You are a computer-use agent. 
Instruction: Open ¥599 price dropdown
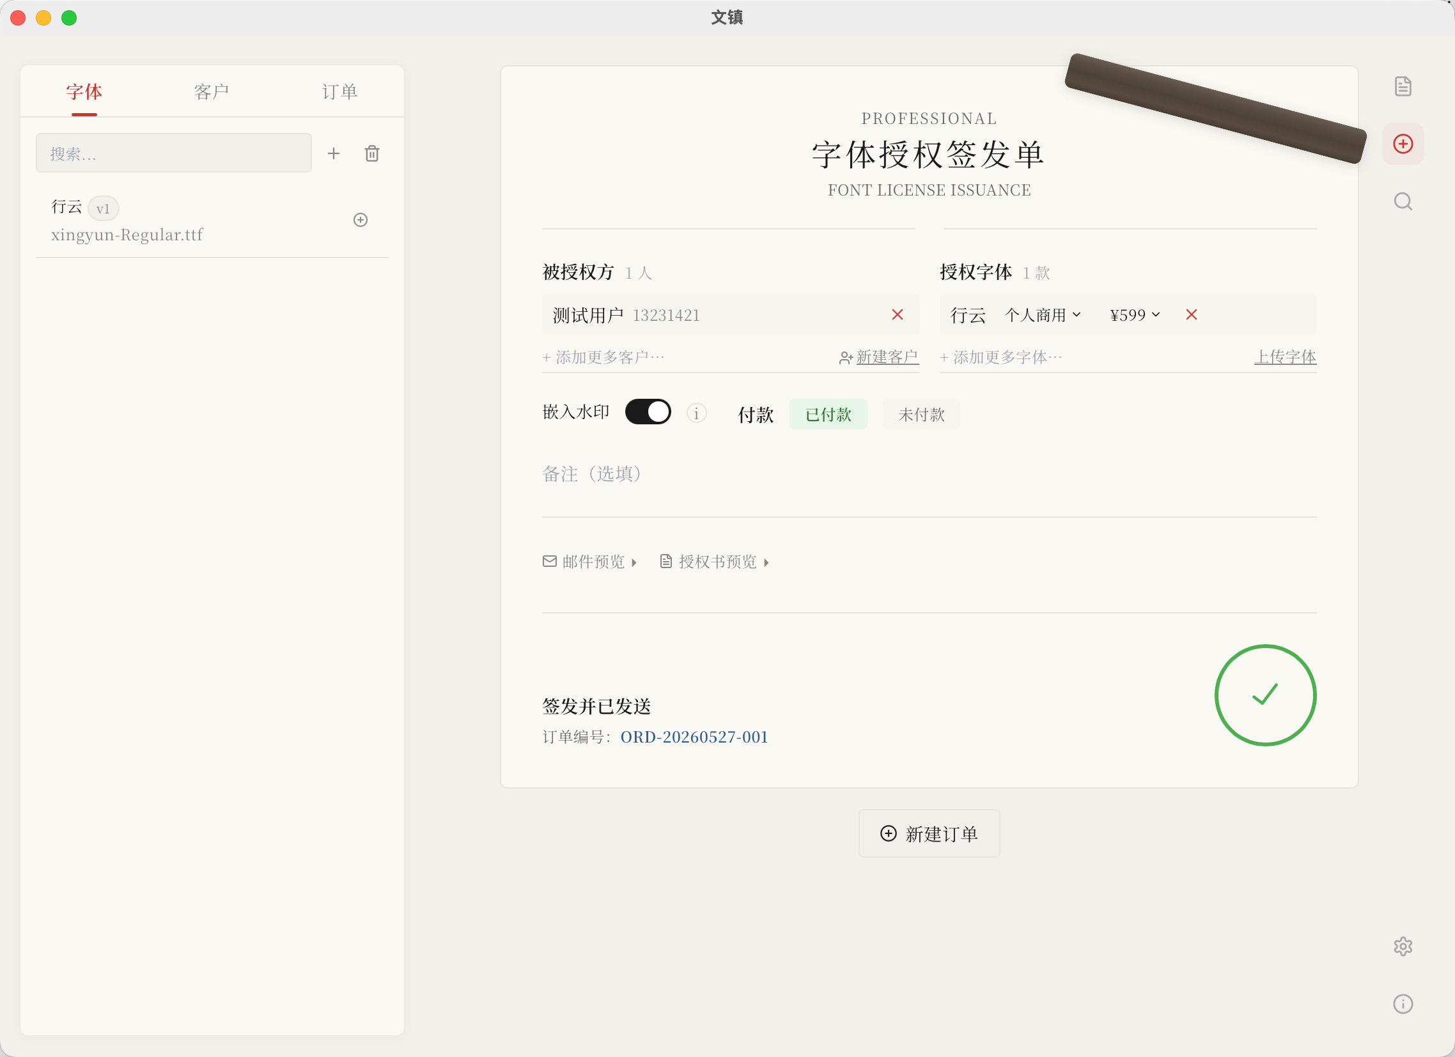point(1135,315)
